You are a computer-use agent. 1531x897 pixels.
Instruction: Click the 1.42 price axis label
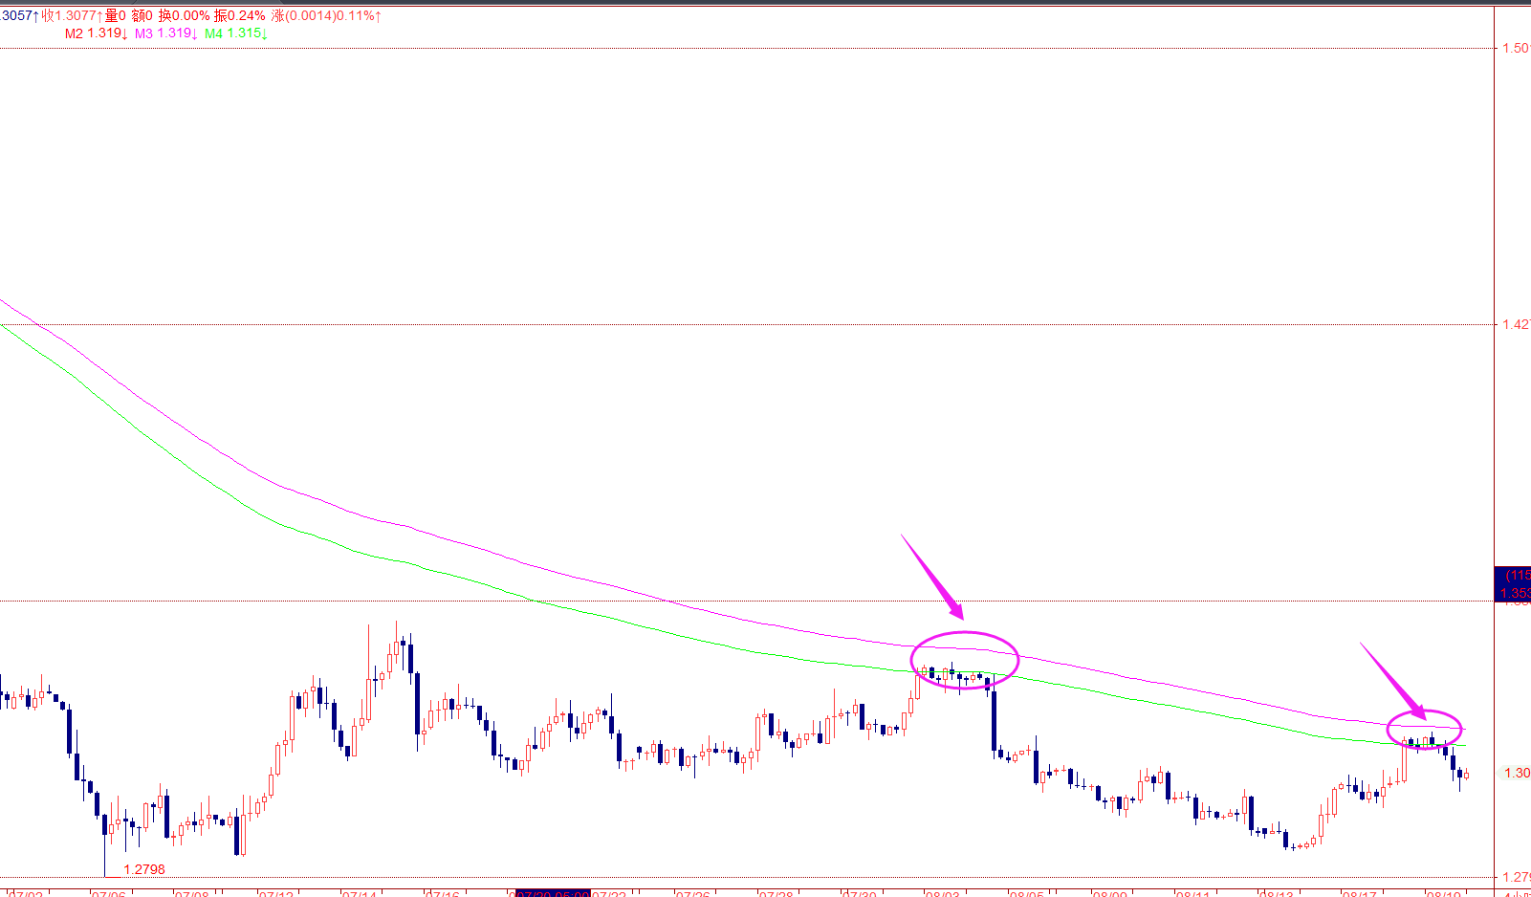click(x=1517, y=324)
